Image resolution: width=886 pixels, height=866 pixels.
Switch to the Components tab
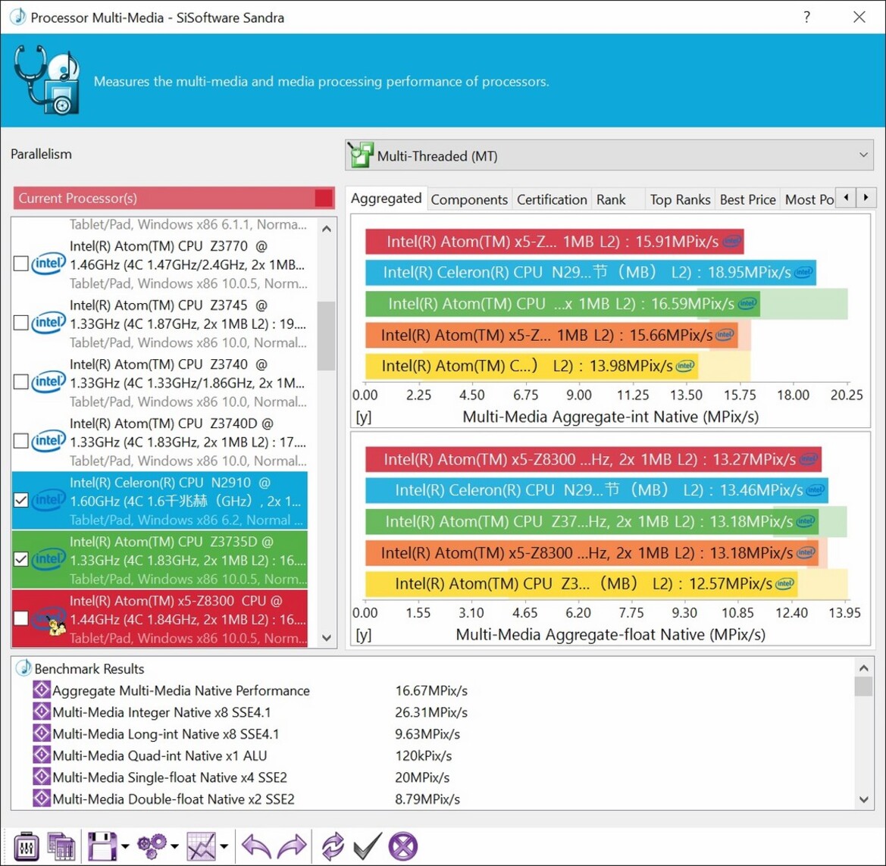[469, 199]
